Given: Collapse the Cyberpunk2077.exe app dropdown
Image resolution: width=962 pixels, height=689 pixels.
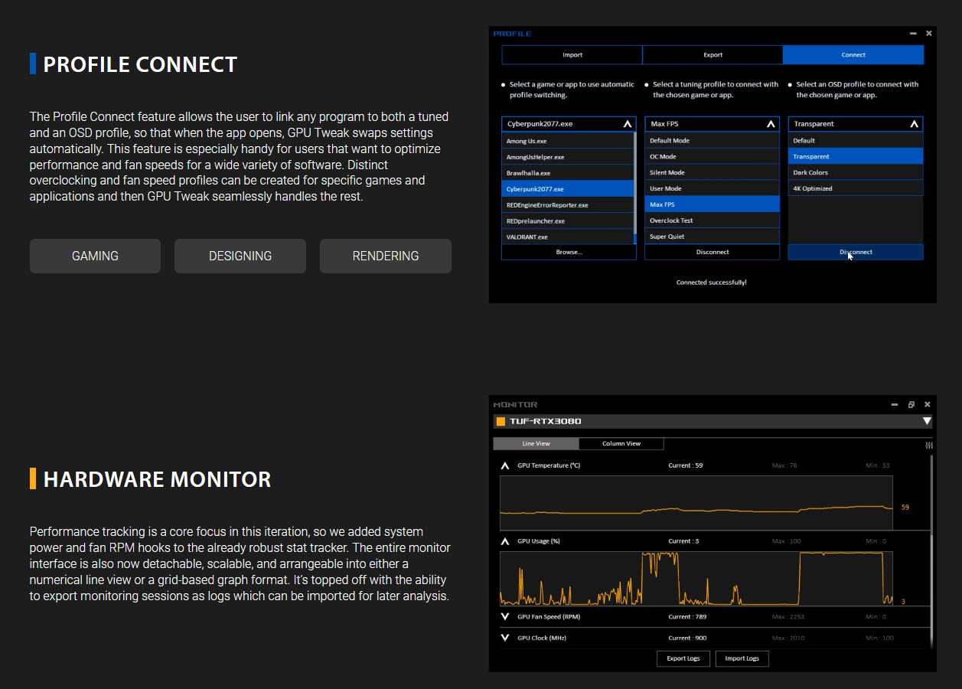Looking at the screenshot, I should click(627, 123).
